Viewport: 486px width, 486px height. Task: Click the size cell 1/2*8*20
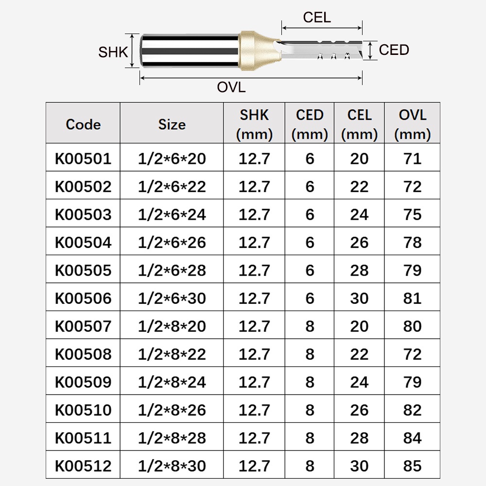tap(172, 326)
